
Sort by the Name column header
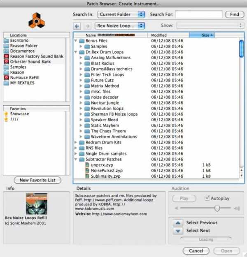click(111, 35)
